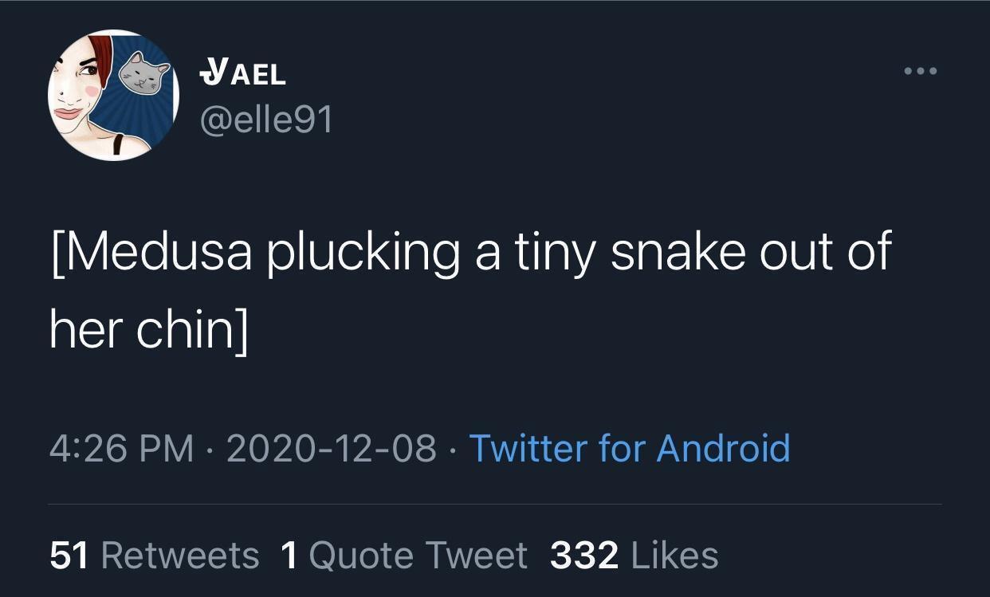The width and height of the screenshot is (990, 597).
Task: View the 51 Retweets list
Action: pyautogui.click(x=154, y=556)
